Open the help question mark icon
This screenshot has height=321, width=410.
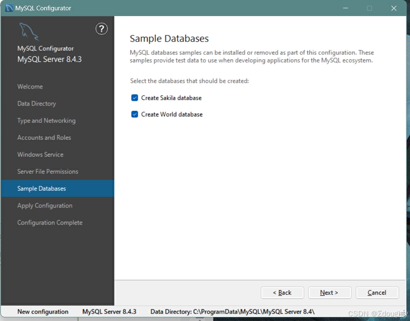tap(101, 29)
